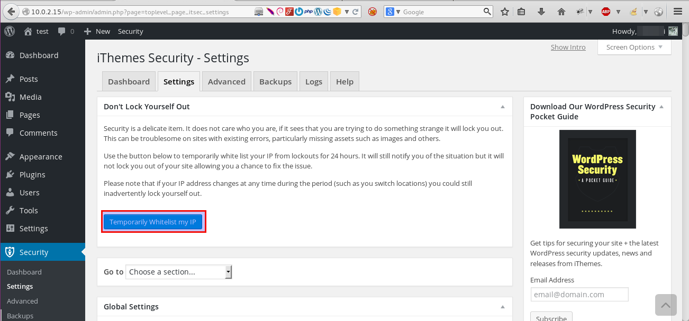Click the user avatar next to Howdy
689x321 pixels.
point(673,32)
